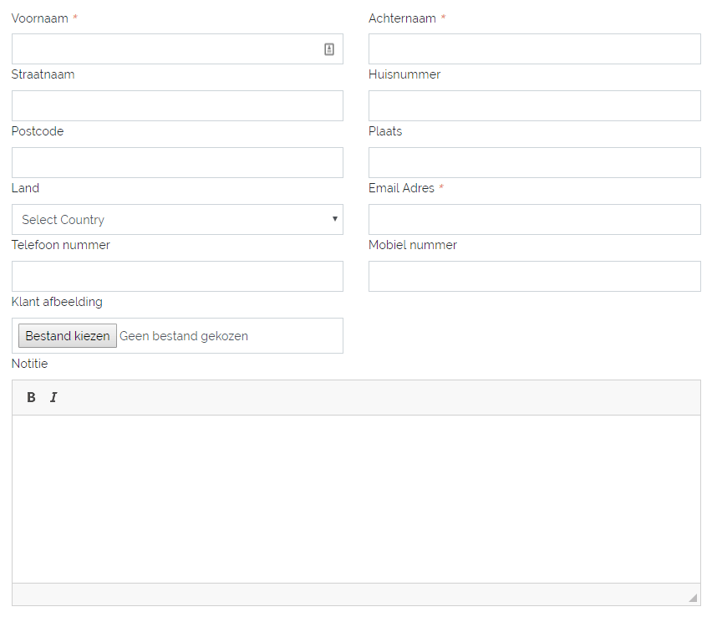Click into the Straatnaam field
Image resolution: width=712 pixels, height=617 pixels.
(177, 106)
